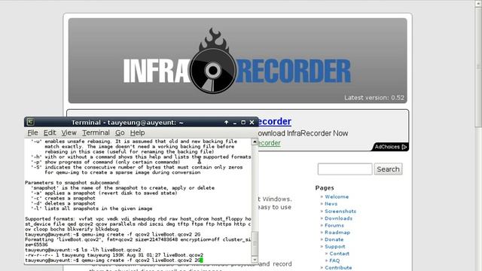Click the terminal's stick/roll-up arrow button
482x271 pixels.
(x=226, y=122)
